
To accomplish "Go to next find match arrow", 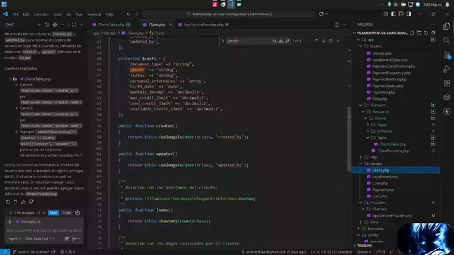I will tap(324, 41).
